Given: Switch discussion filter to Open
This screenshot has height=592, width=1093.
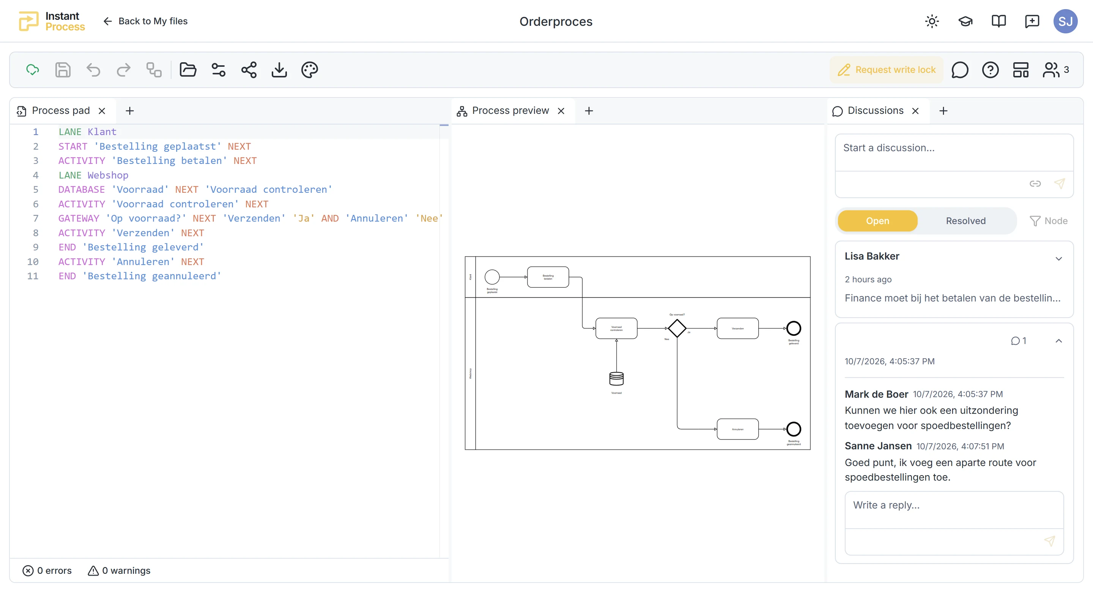Looking at the screenshot, I should point(877,221).
